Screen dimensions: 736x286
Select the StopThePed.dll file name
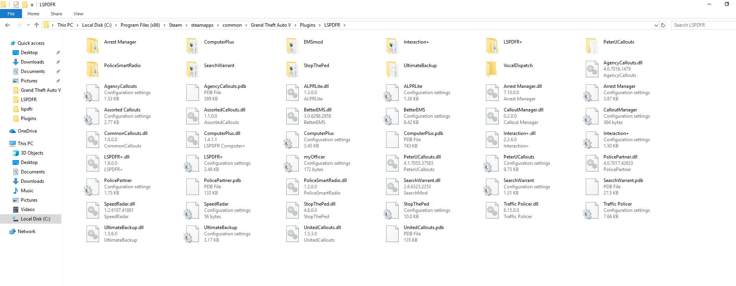(x=320, y=204)
